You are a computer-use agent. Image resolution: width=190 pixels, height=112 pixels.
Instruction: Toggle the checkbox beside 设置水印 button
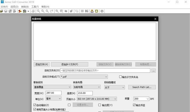tap(69, 105)
